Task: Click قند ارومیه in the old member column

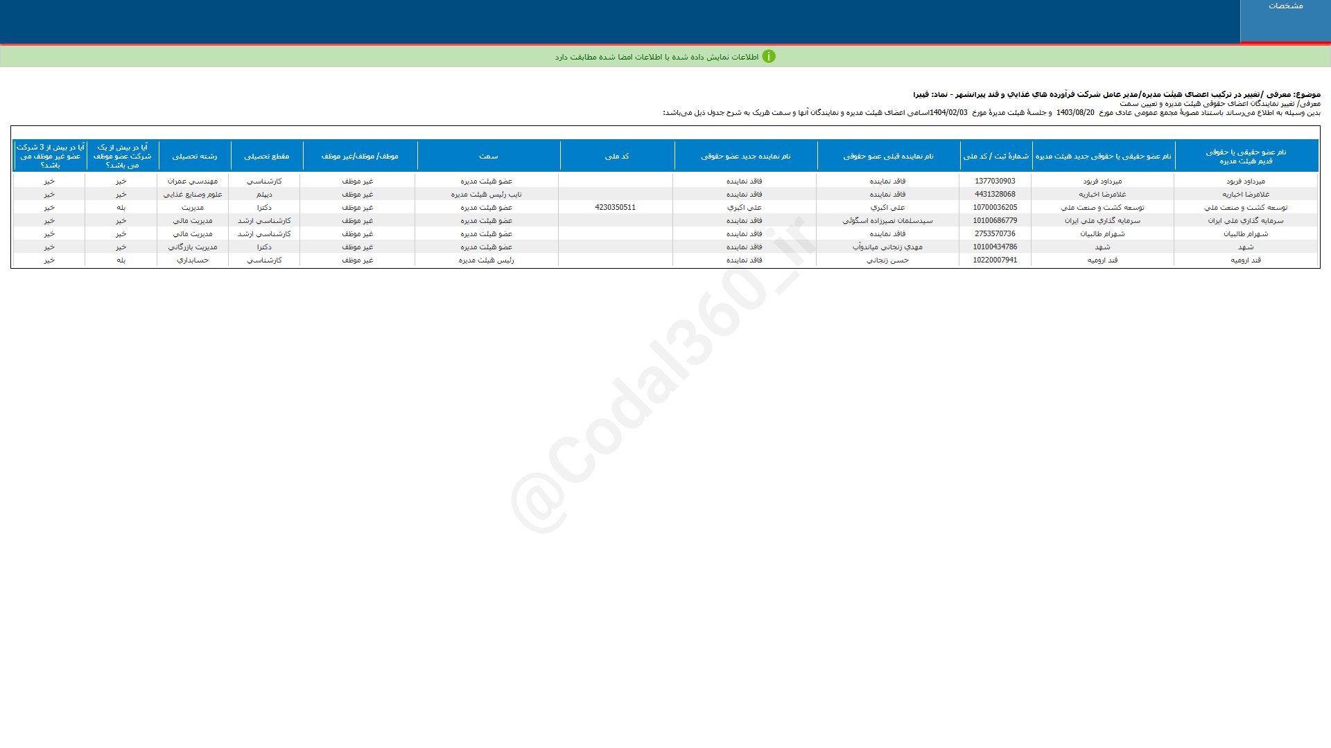Action: [1245, 260]
